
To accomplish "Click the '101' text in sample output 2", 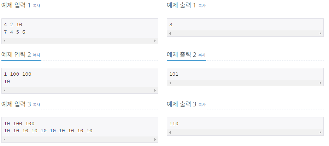I will tap(174, 74).
